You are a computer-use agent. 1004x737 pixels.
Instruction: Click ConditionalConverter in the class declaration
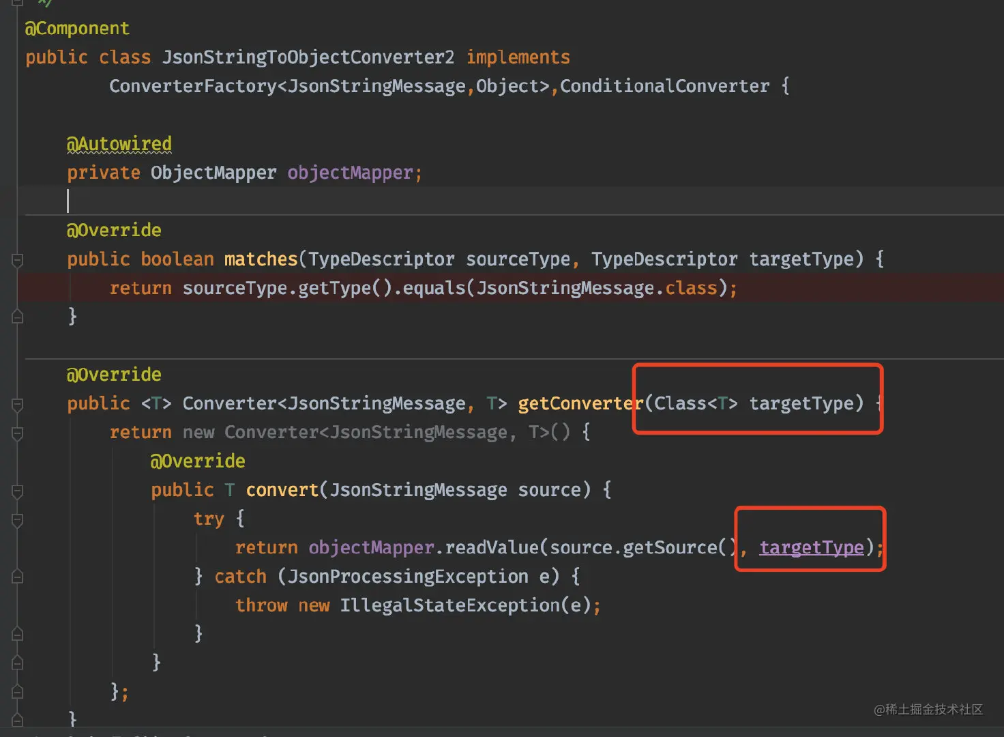pos(665,86)
